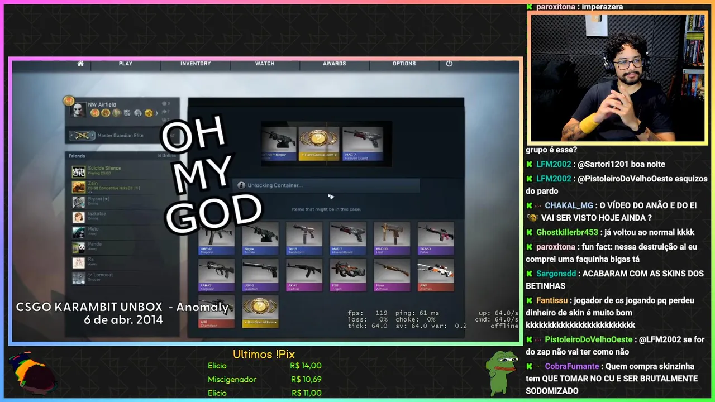Click chat username CHAKAL_MG
The height and width of the screenshot is (402, 715).
[570, 205]
